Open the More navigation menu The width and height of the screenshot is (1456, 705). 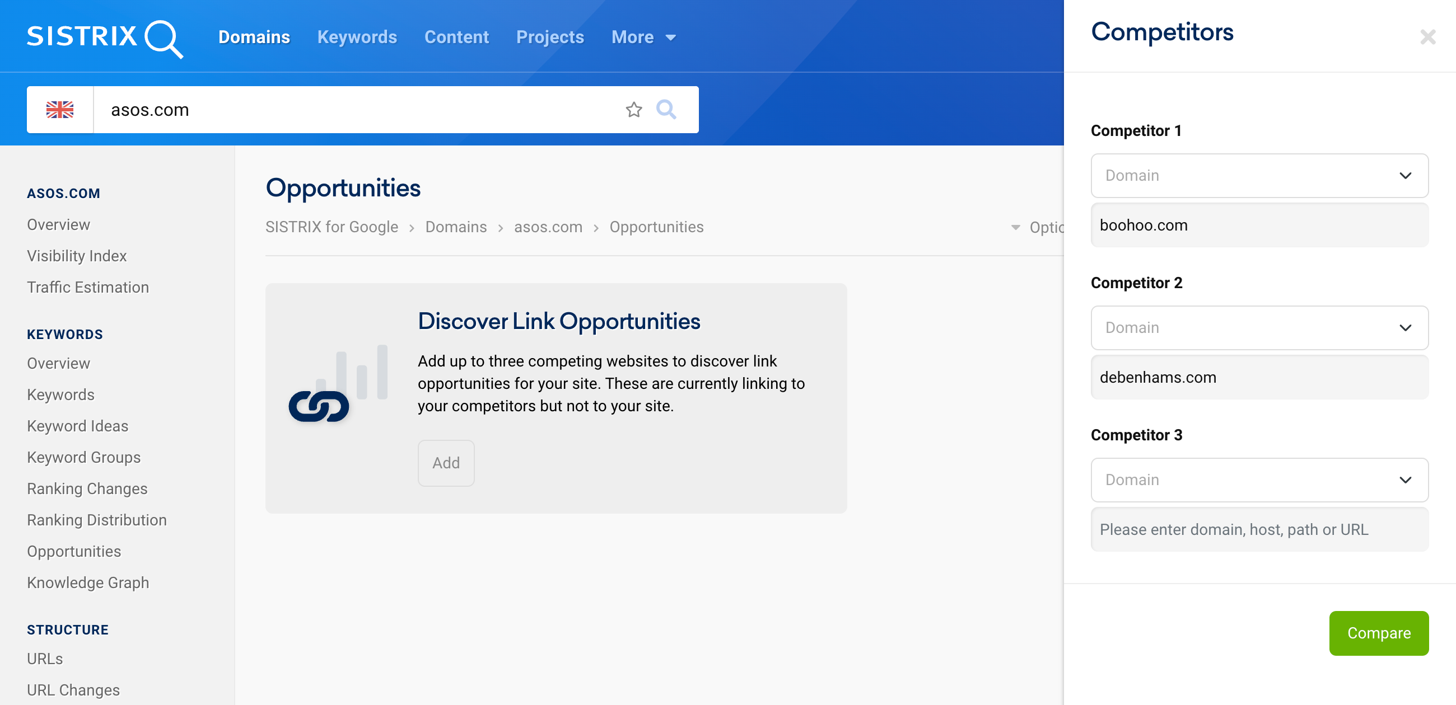643,37
